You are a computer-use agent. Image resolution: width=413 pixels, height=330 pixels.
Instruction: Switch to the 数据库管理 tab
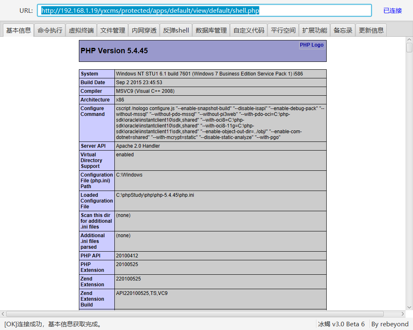[211, 30]
